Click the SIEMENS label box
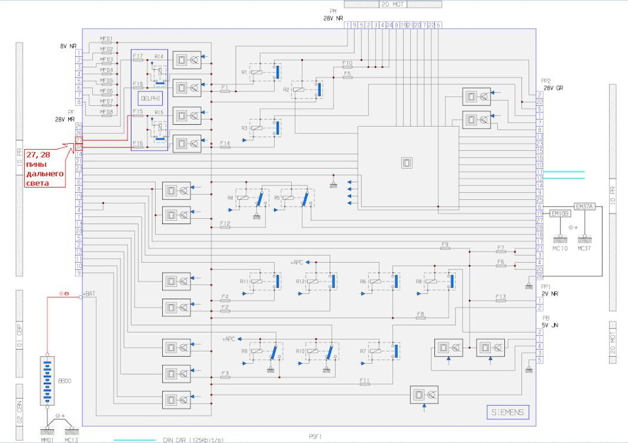The height and width of the screenshot is (443, 628). (x=508, y=412)
